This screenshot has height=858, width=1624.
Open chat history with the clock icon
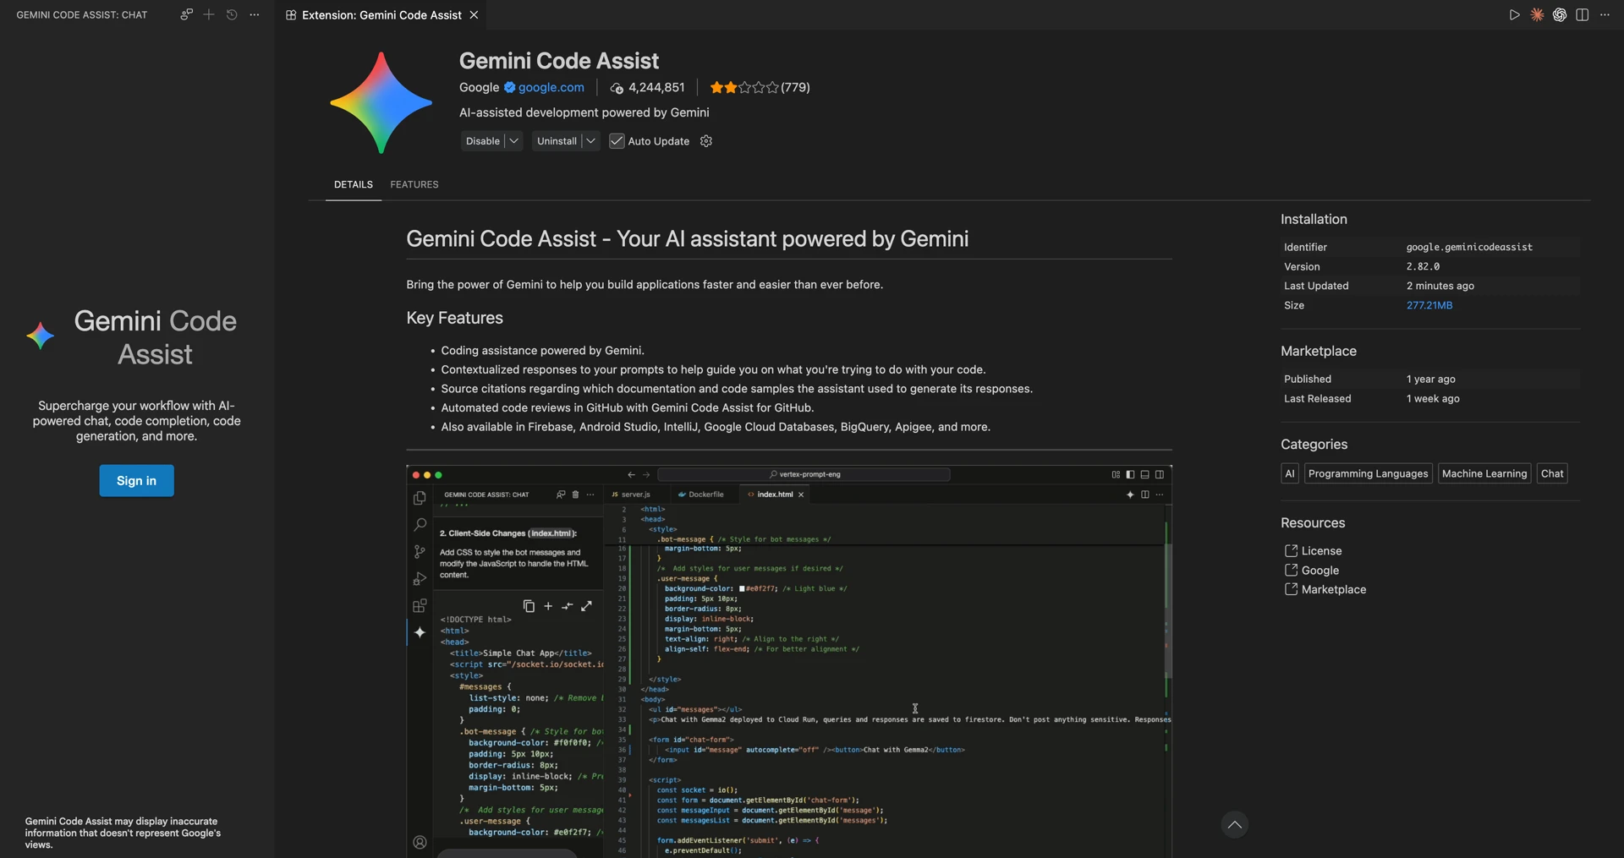click(232, 14)
